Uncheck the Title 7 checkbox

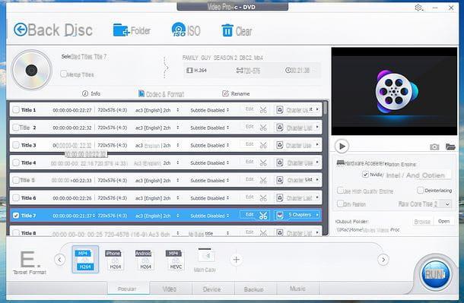(16, 216)
